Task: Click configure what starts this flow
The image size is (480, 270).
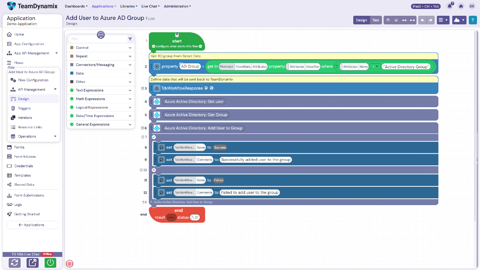Action: coord(177,46)
